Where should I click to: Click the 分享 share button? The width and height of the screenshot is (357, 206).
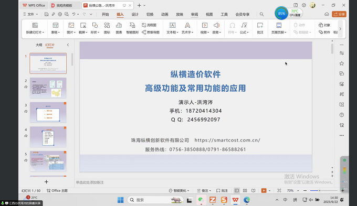pos(339,14)
